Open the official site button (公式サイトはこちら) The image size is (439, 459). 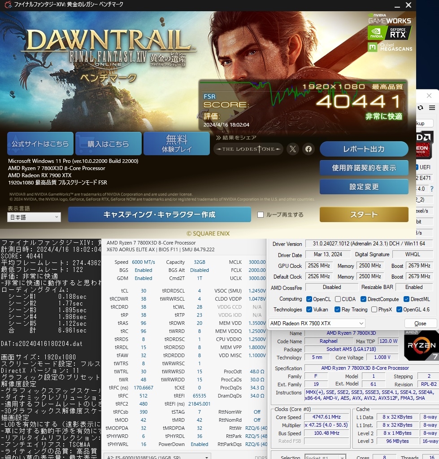coord(40,144)
